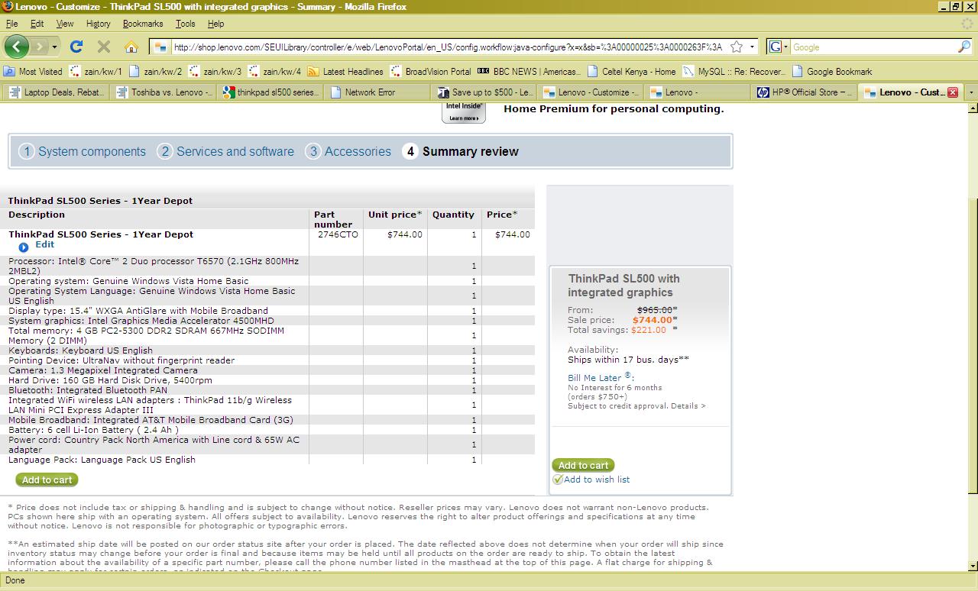Open the BroadVision Portal bookmark
978x591 pixels.
pyautogui.click(x=431, y=71)
